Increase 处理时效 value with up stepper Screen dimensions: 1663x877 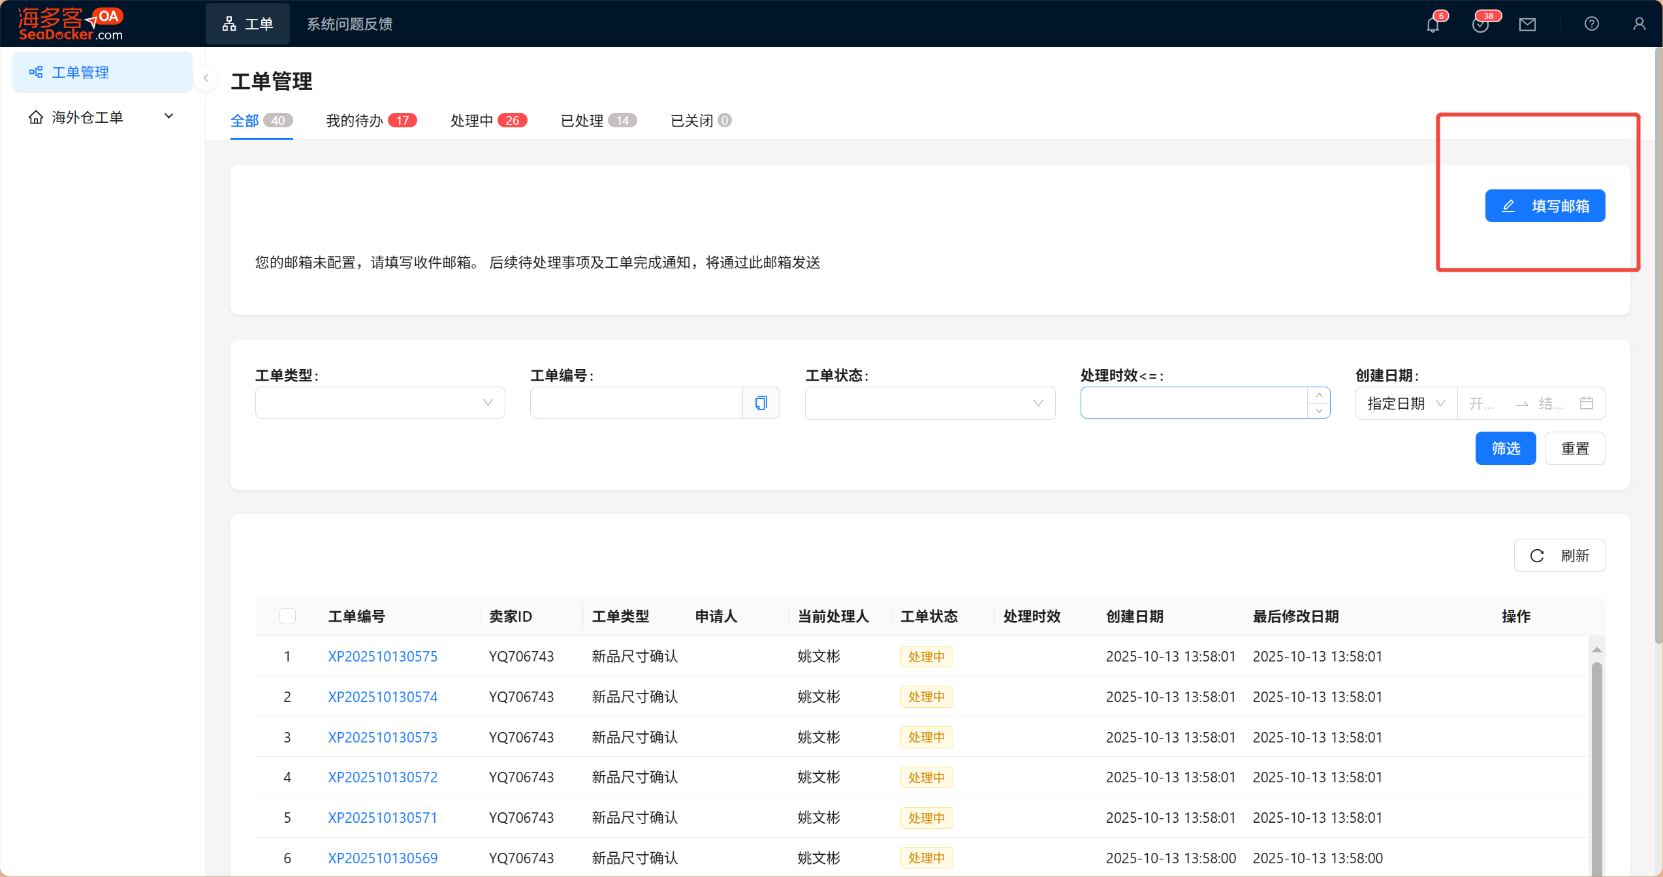click(x=1319, y=395)
